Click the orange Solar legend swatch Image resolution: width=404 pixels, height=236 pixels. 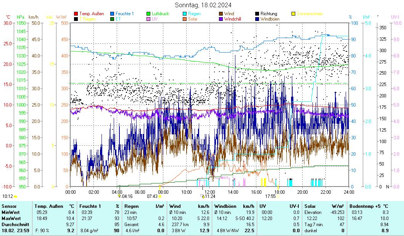click(185, 19)
